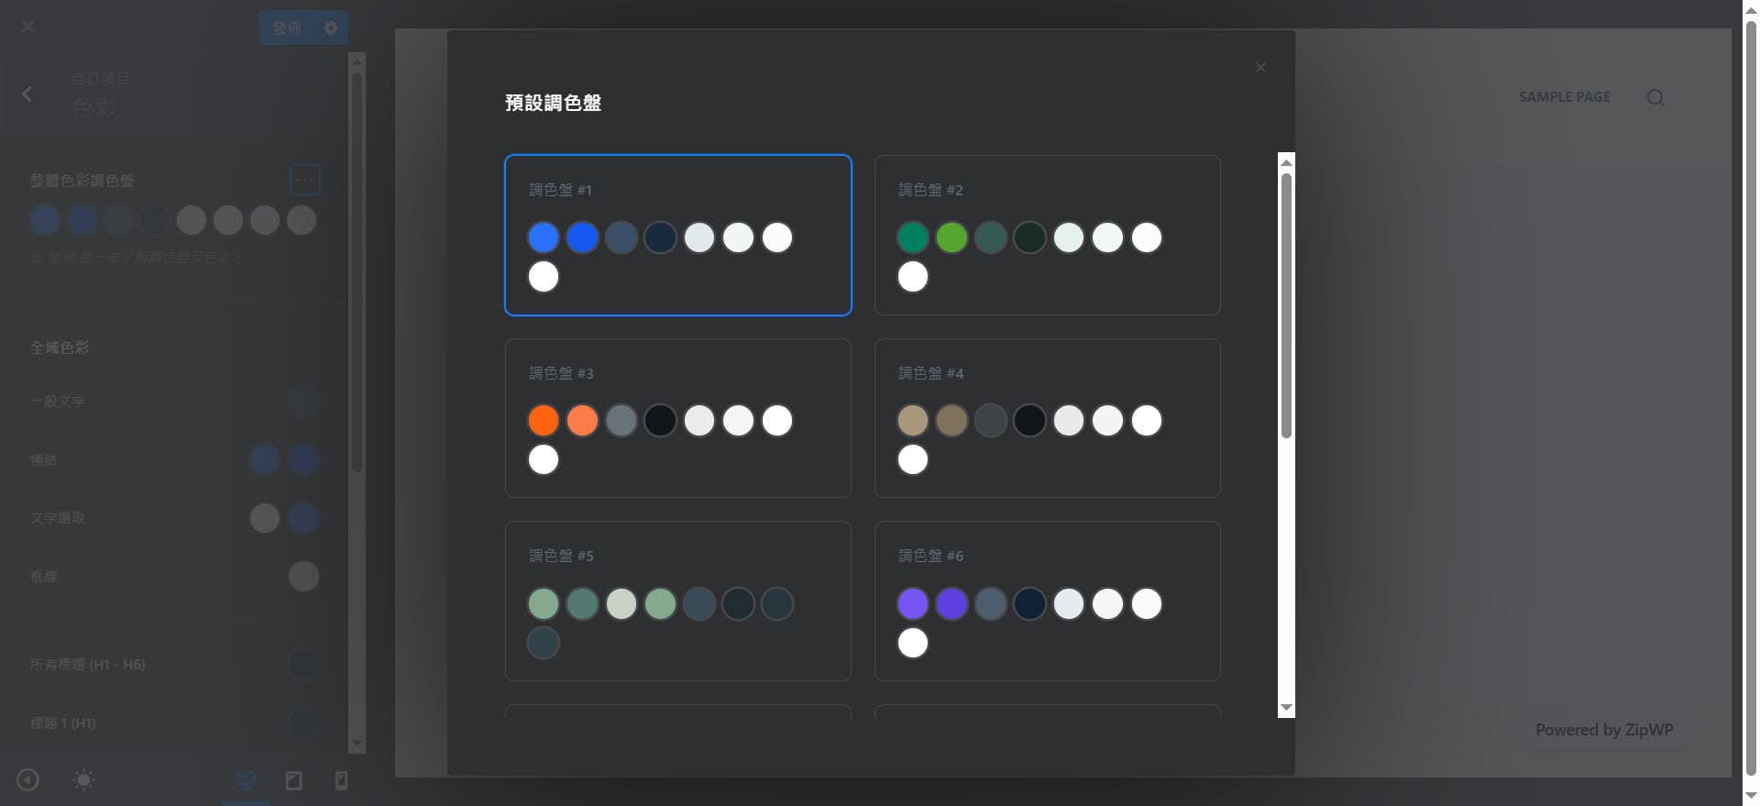Click the 標題 1 (H1) color swatch
1760x806 pixels.
(x=303, y=723)
